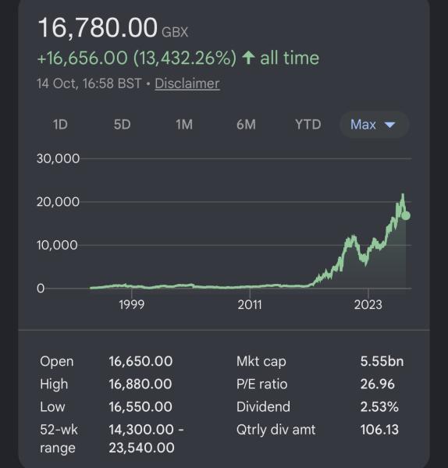Switch chart to 5D range
The image size is (448, 468).
coord(123,125)
